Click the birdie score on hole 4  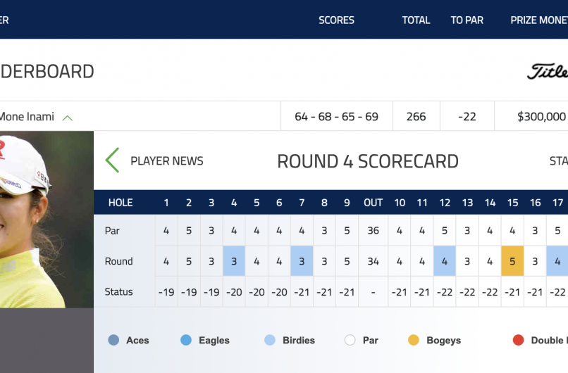[234, 261]
